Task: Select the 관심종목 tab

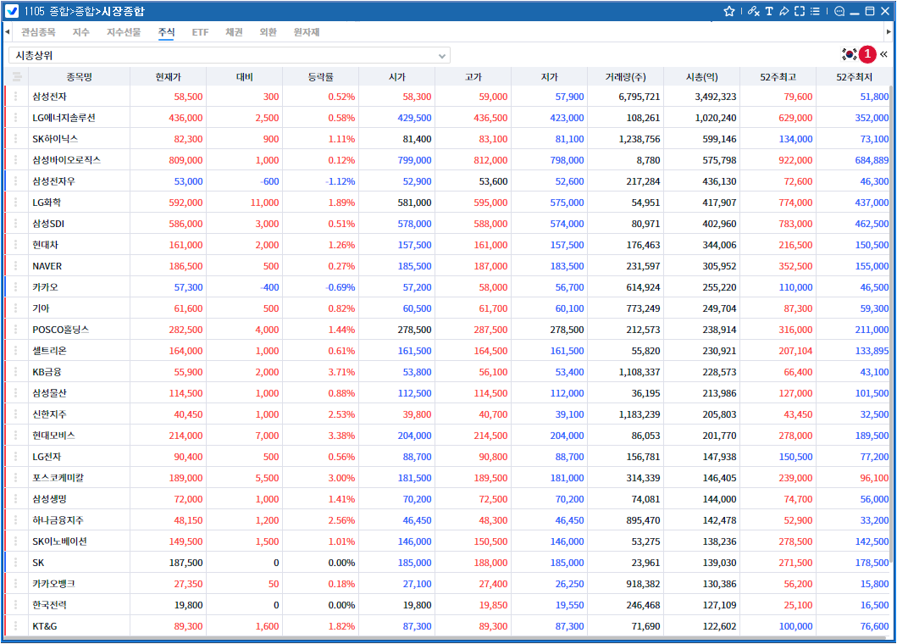Action: click(x=38, y=32)
